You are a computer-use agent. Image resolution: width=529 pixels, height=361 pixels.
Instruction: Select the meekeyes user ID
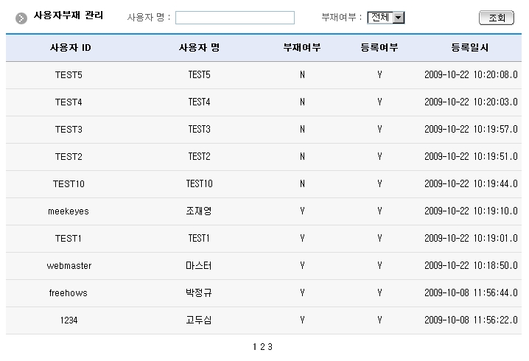(x=69, y=211)
